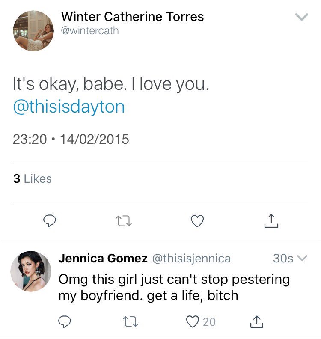Like the tweet "It's okay, babe"
The image size is (321, 339).
point(197,221)
